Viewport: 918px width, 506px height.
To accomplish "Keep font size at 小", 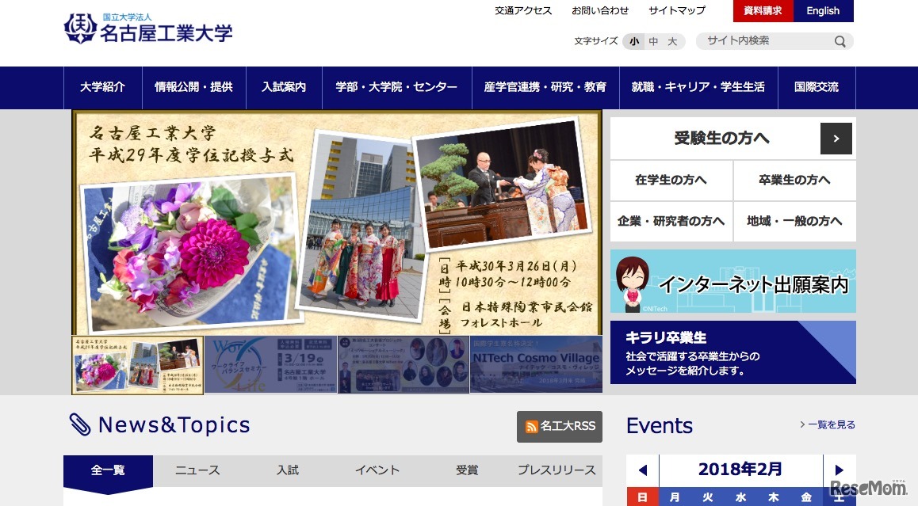I will 633,41.
